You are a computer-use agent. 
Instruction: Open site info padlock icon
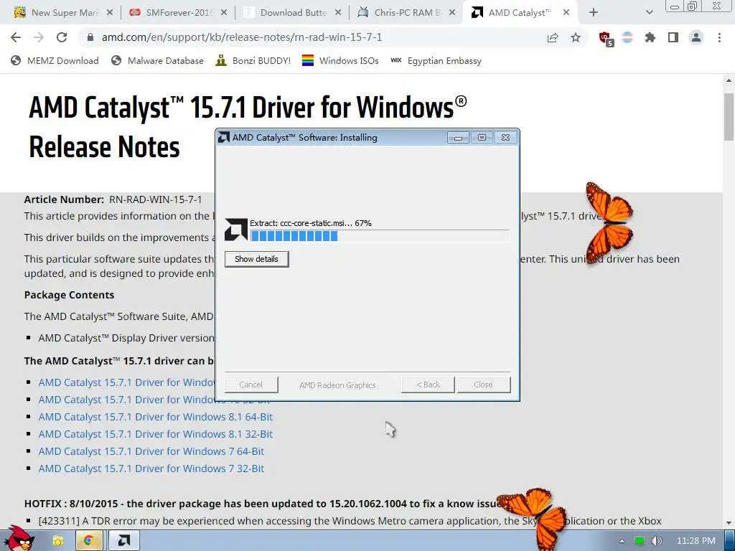click(x=90, y=37)
